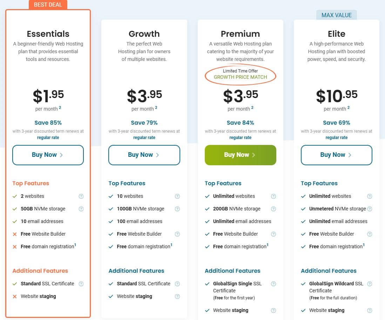Viewport: 385px width, 320px height.
Task: Click footnote 2 beside Premium per month
Action: click(x=252, y=107)
